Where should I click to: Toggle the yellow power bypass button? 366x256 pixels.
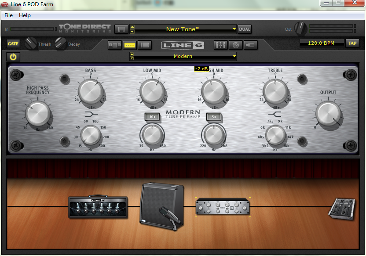point(13,57)
